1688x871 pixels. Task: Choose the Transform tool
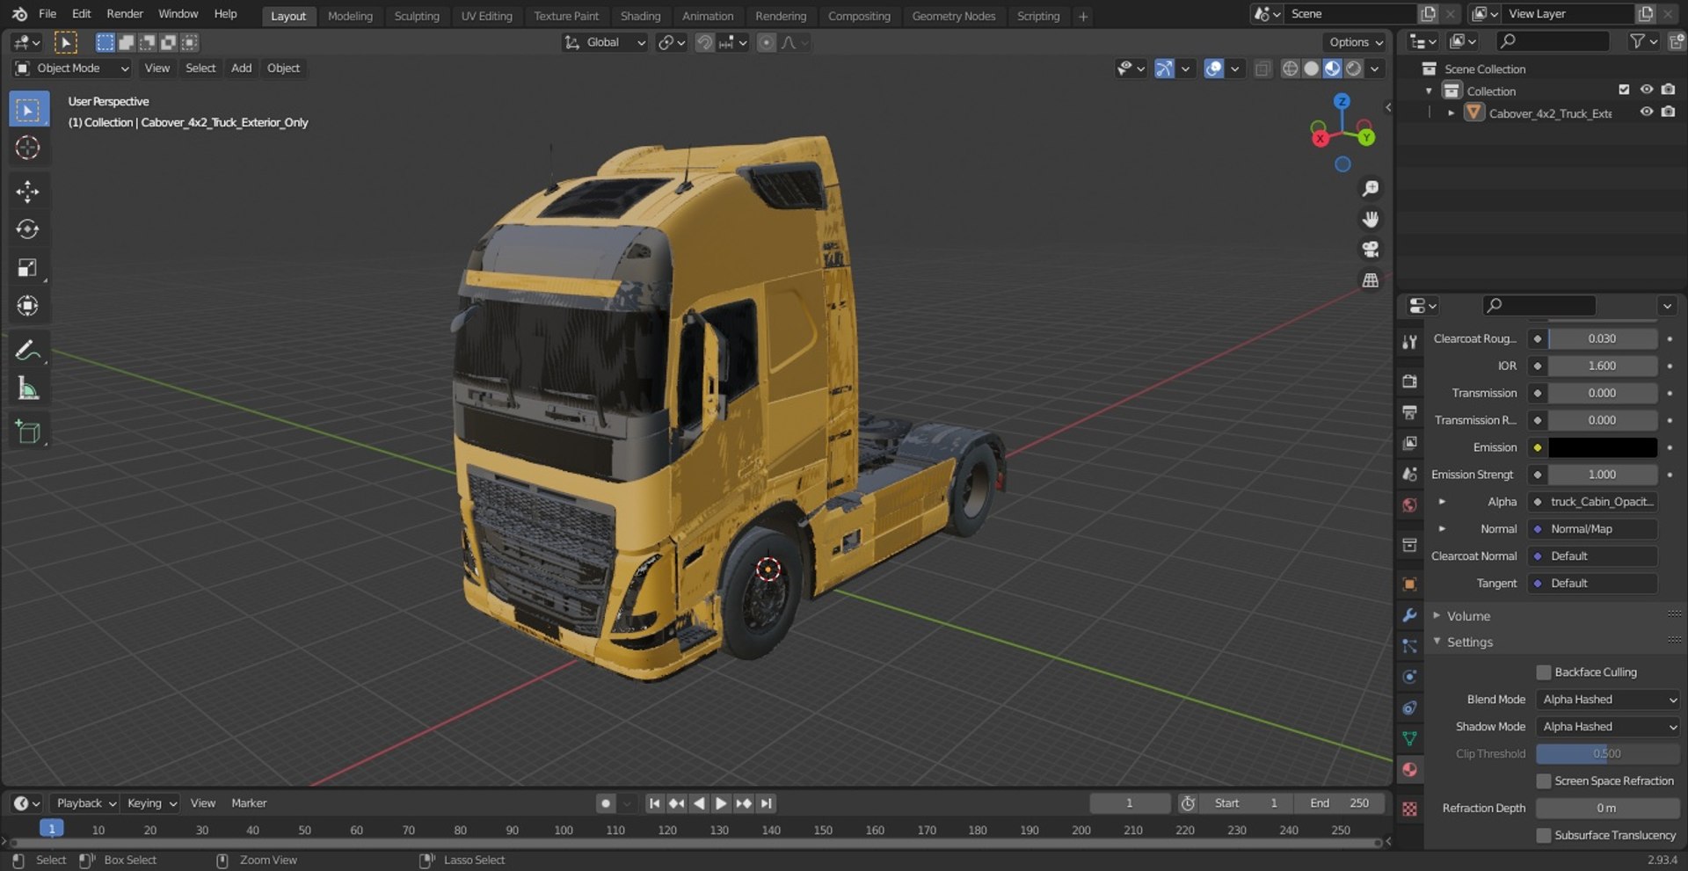28,306
